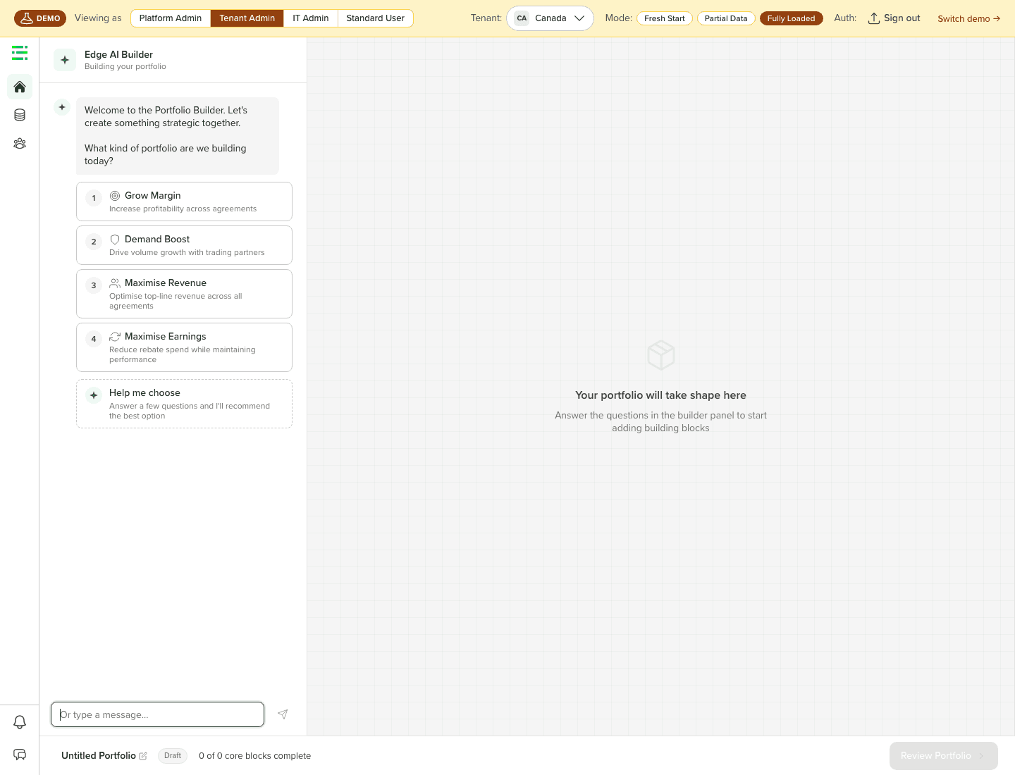Click the tenant dropdown chevron arrow
Viewport: 1015px width, 775px height.
(x=579, y=18)
